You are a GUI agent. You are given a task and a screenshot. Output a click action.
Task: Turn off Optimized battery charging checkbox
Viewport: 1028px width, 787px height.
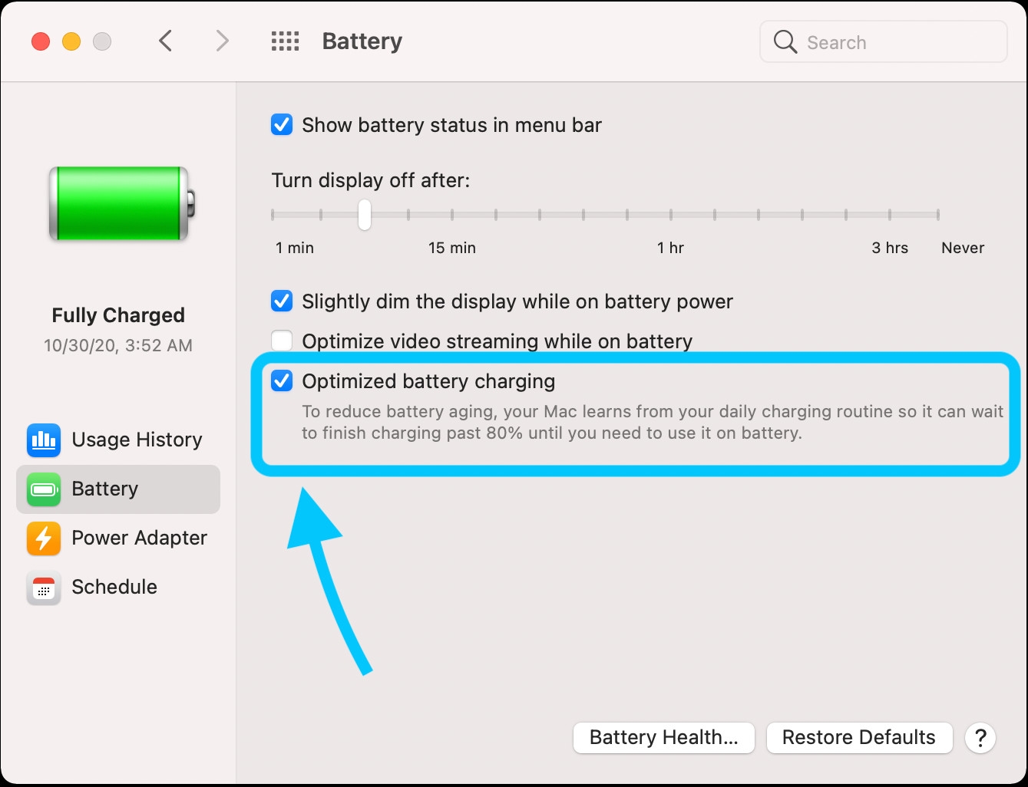pos(282,380)
